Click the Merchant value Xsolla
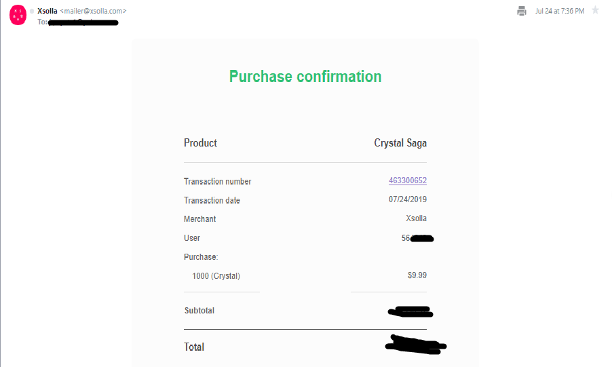Screen dimensions: 612x367 tap(416, 218)
